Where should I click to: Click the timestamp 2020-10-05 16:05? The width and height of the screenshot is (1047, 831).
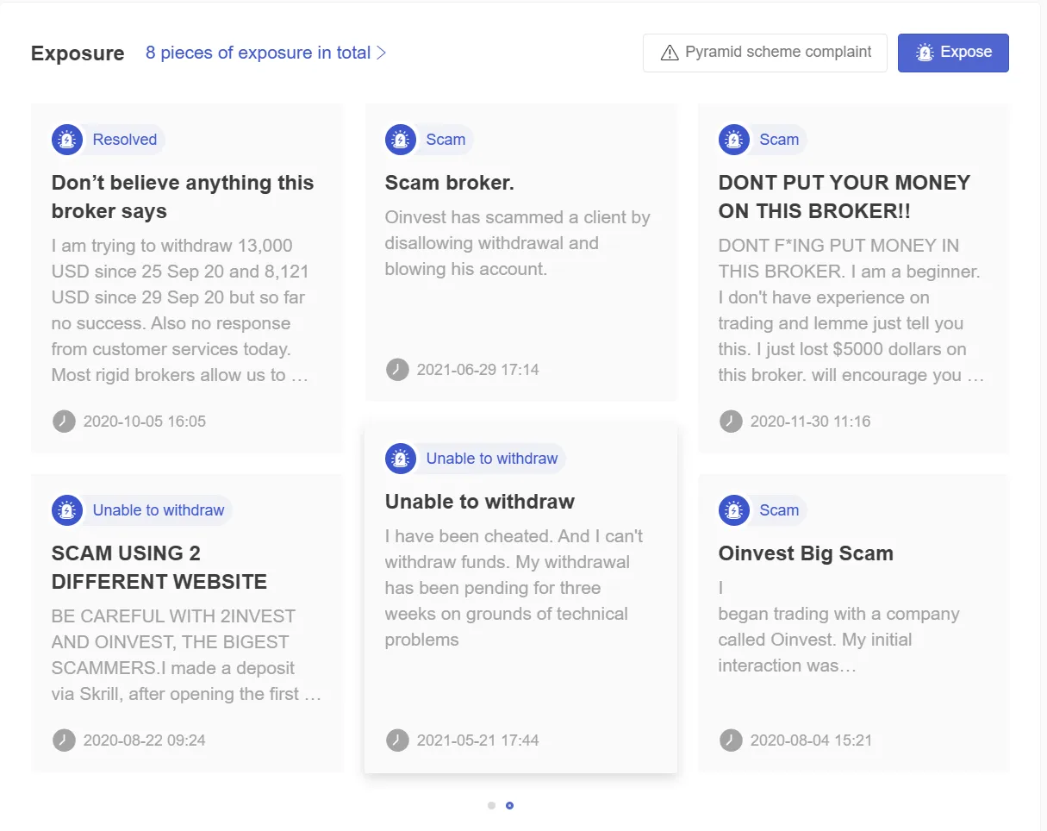[x=145, y=422]
